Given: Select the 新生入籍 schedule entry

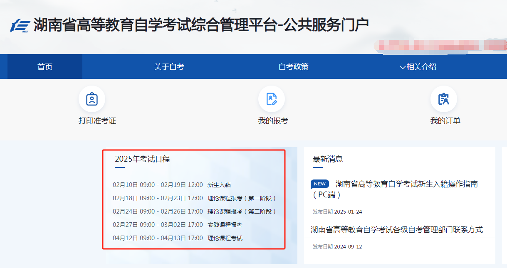Looking at the screenshot, I should (x=219, y=185).
